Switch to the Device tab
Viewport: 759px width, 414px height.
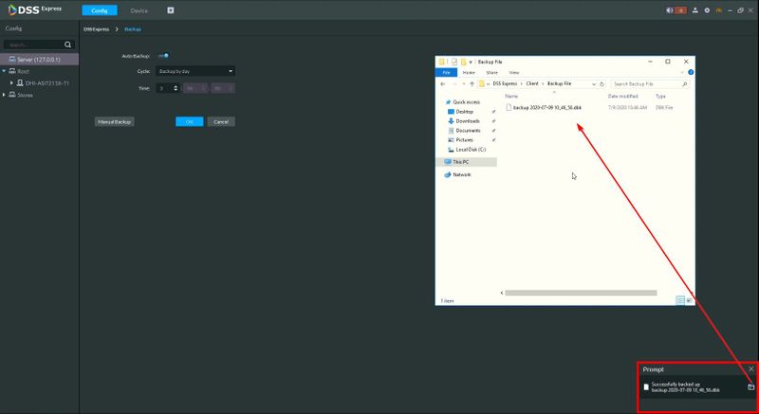coord(139,10)
